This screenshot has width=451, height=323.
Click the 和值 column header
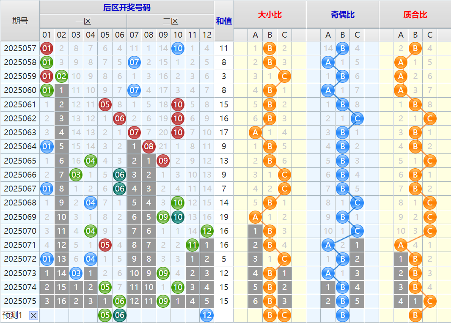pyautogui.click(x=224, y=21)
